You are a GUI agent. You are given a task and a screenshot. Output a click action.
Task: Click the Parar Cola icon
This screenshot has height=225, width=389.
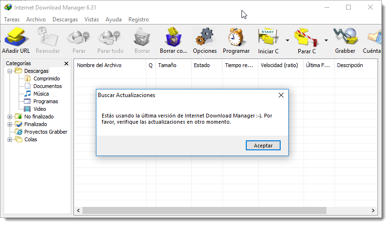pos(306,38)
